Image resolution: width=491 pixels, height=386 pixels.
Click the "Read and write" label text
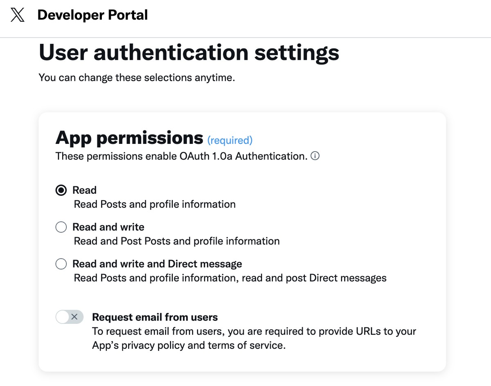point(108,227)
